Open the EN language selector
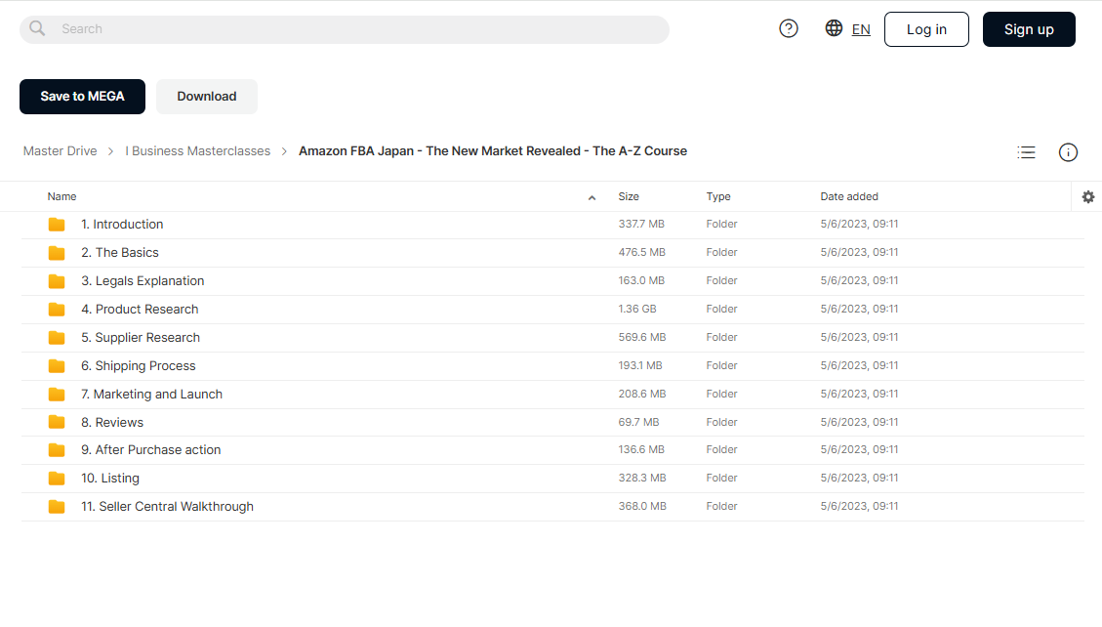This screenshot has height=627, width=1102. 861,29
